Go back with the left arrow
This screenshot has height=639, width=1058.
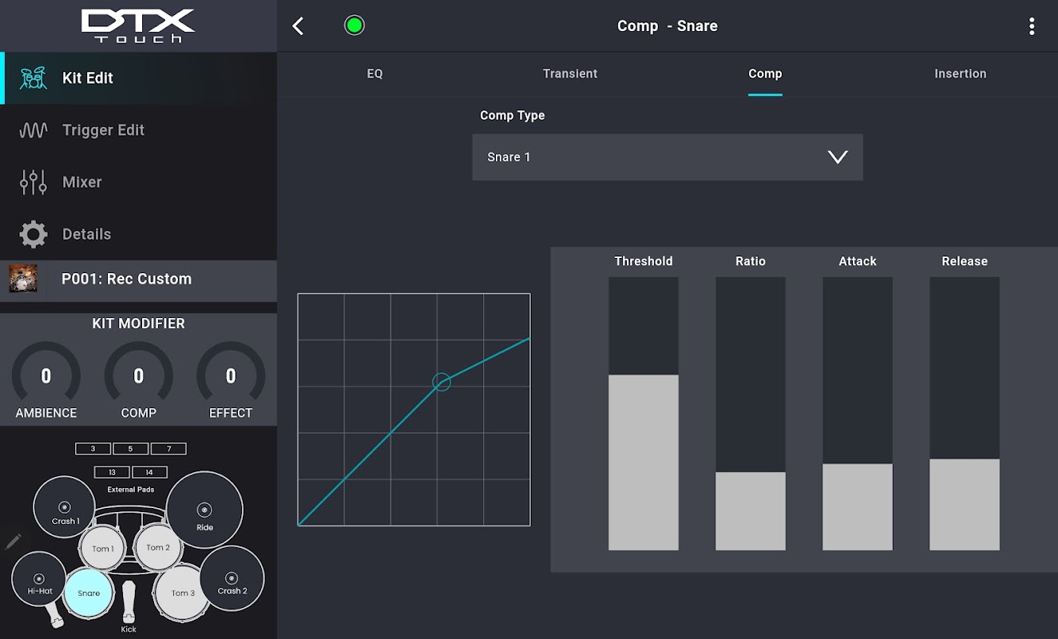tap(298, 26)
